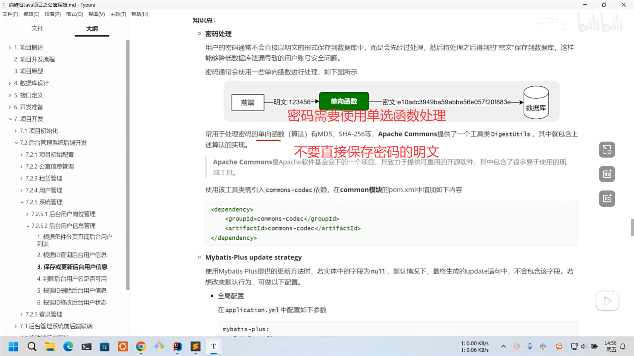
Task: Open IntelliJ IDEA from the taskbar
Action: [x=177, y=346]
